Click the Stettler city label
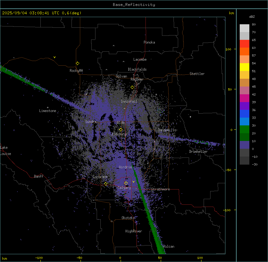 coord(197,74)
